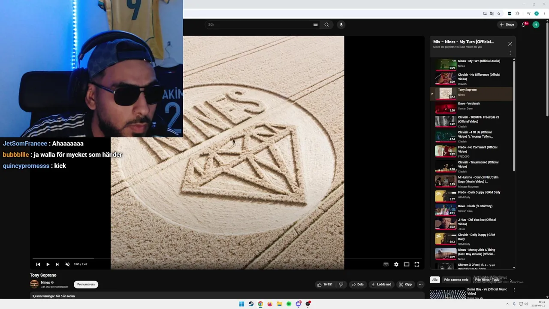
Task: Open File Explorer from the taskbar
Action: pos(279,304)
